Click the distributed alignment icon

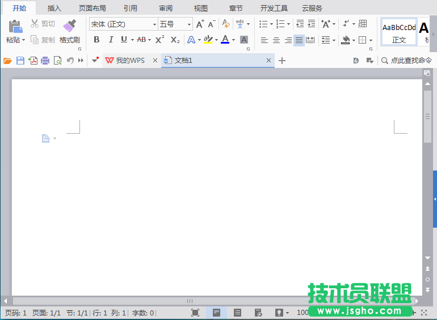310,40
